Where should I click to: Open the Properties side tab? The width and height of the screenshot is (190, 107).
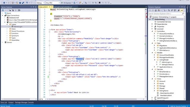coord(188,9)
